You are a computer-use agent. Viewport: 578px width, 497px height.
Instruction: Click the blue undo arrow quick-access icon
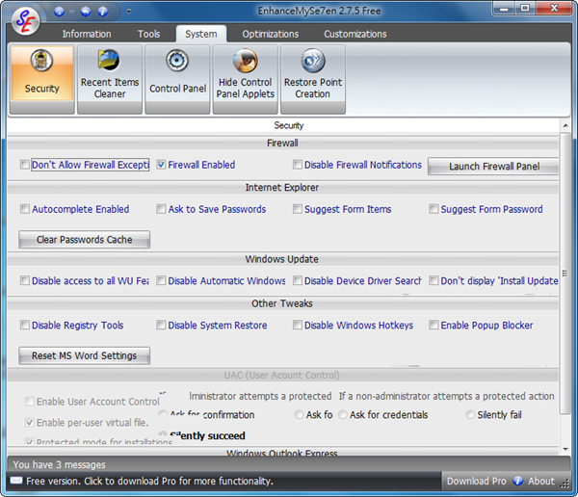86,12
